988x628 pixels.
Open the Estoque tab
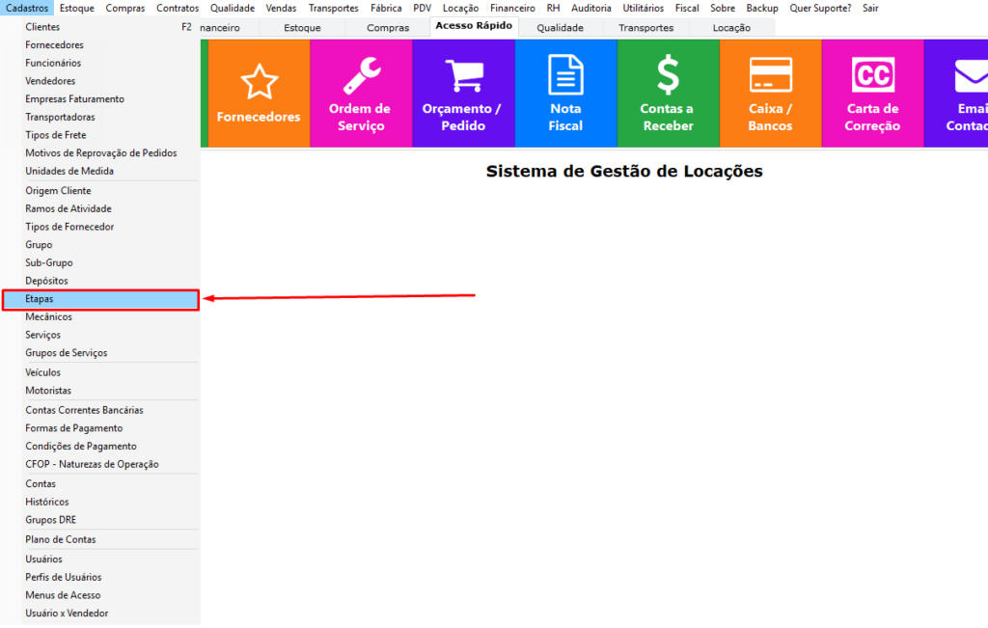302,28
